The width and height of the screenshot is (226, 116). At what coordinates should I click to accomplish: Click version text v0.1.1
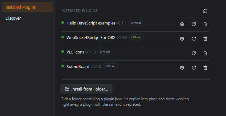coord(121,23)
